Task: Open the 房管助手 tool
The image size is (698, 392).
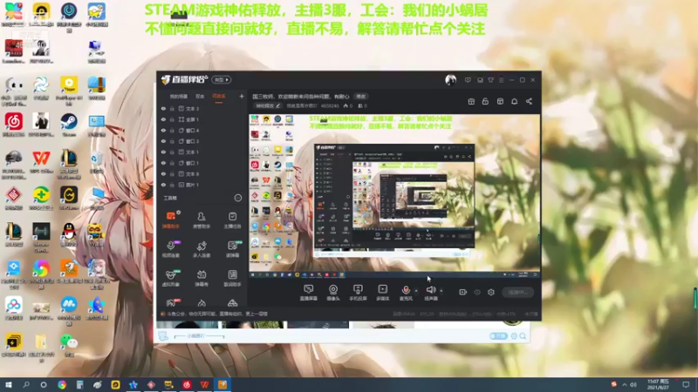Action: pos(202,220)
